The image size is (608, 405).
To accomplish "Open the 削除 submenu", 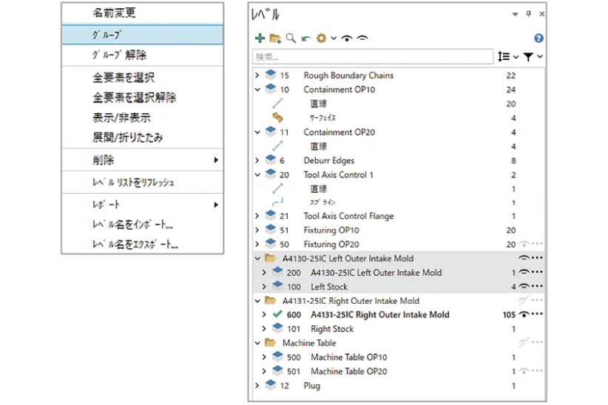I will (142, 160).
